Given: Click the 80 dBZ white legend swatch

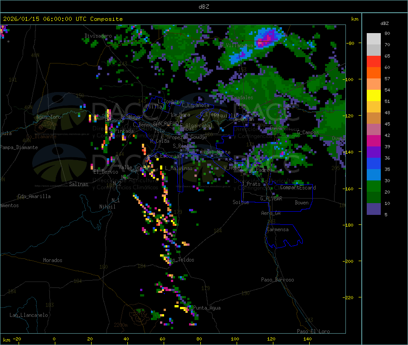Looking at the screenshot, I should (374, 39).
